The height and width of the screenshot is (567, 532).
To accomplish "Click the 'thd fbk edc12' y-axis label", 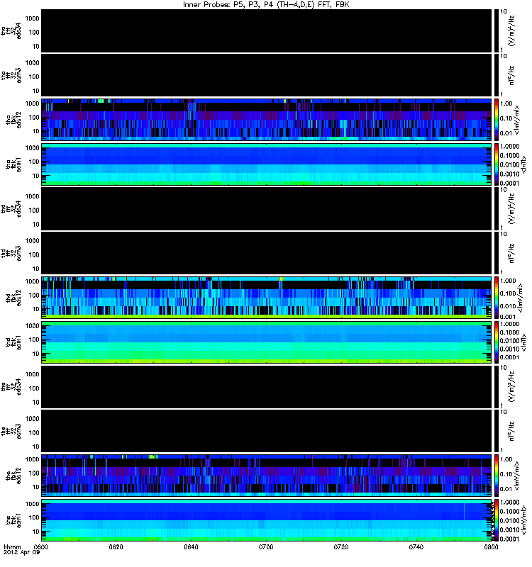I will coord(13,298).
